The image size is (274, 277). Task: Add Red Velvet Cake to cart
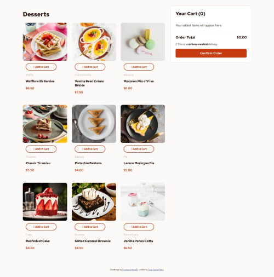[41, 227]
